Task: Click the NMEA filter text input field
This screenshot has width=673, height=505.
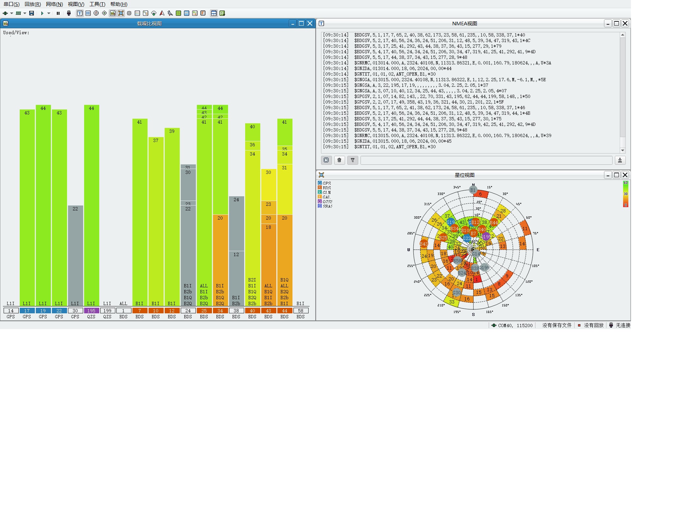Action: pos(486,160)
